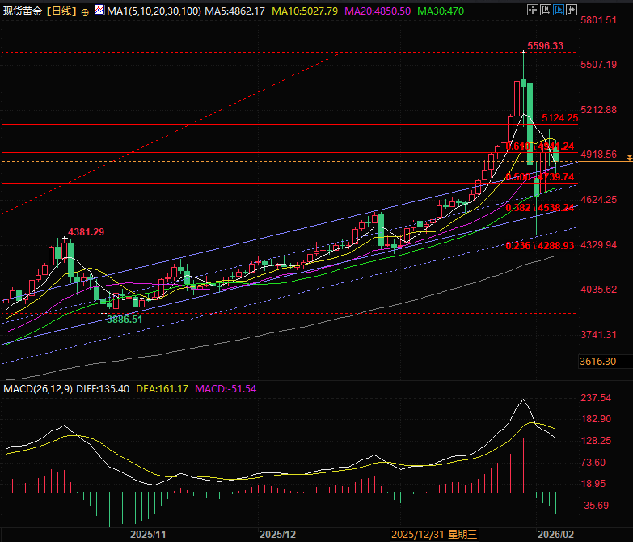Click the MA indicator chart icon
633x542 pixels.
pyautogui.click(x=99, y=11)
